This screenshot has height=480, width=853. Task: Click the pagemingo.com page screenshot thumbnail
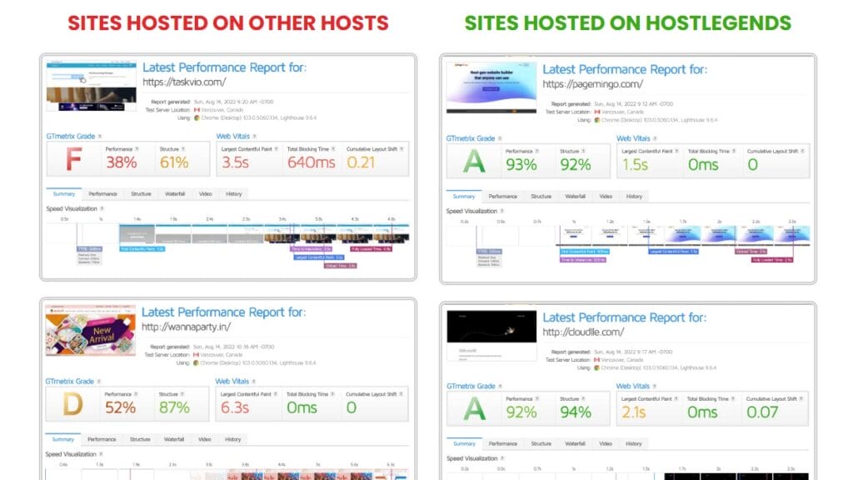[491, 87]
